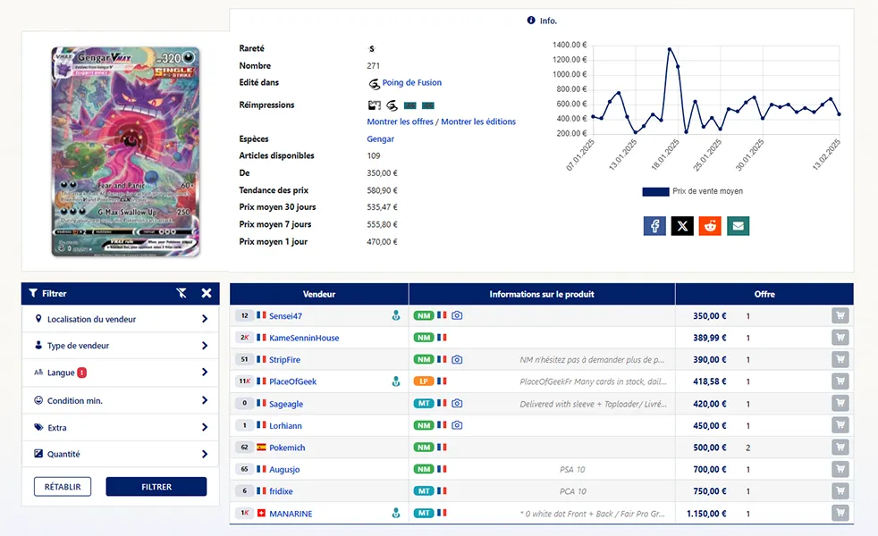Click Montrer les éditions link

[478, 121]
